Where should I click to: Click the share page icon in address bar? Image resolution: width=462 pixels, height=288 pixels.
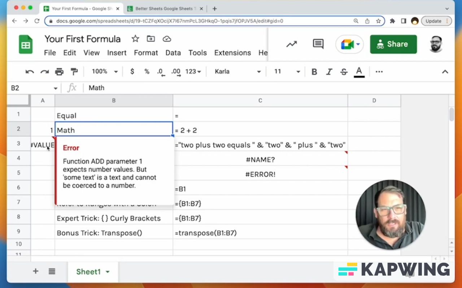tap(367, 21)
